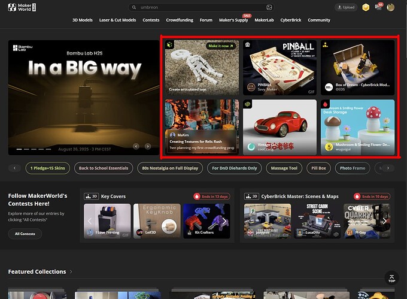407x299 pixels.
Task: Click the search magnifier icon
Action: coord(134,7)
